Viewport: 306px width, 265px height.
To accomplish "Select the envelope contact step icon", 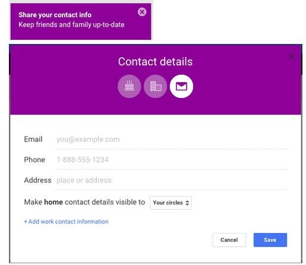I will coord(181,86).
